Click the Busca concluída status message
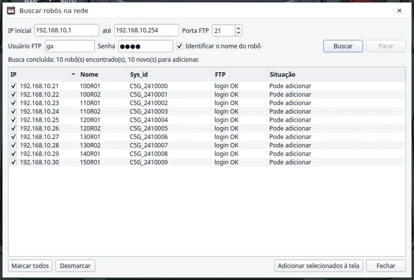 click(x=104, y=60)
